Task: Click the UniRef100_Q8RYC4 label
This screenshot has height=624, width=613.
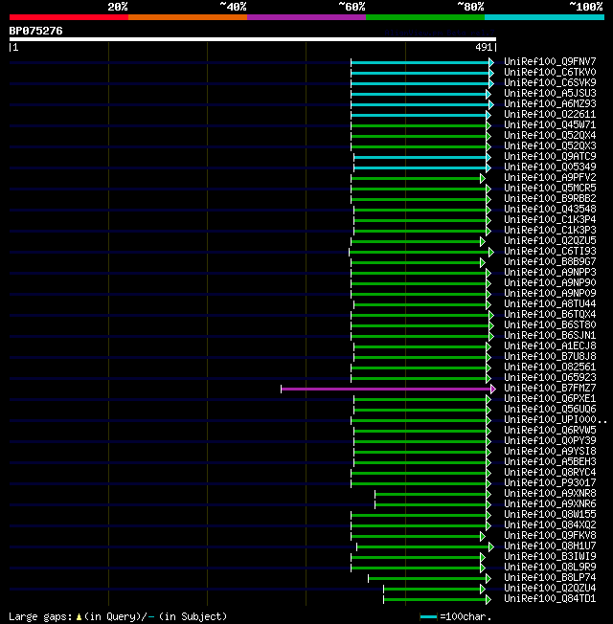Action: 550,473
